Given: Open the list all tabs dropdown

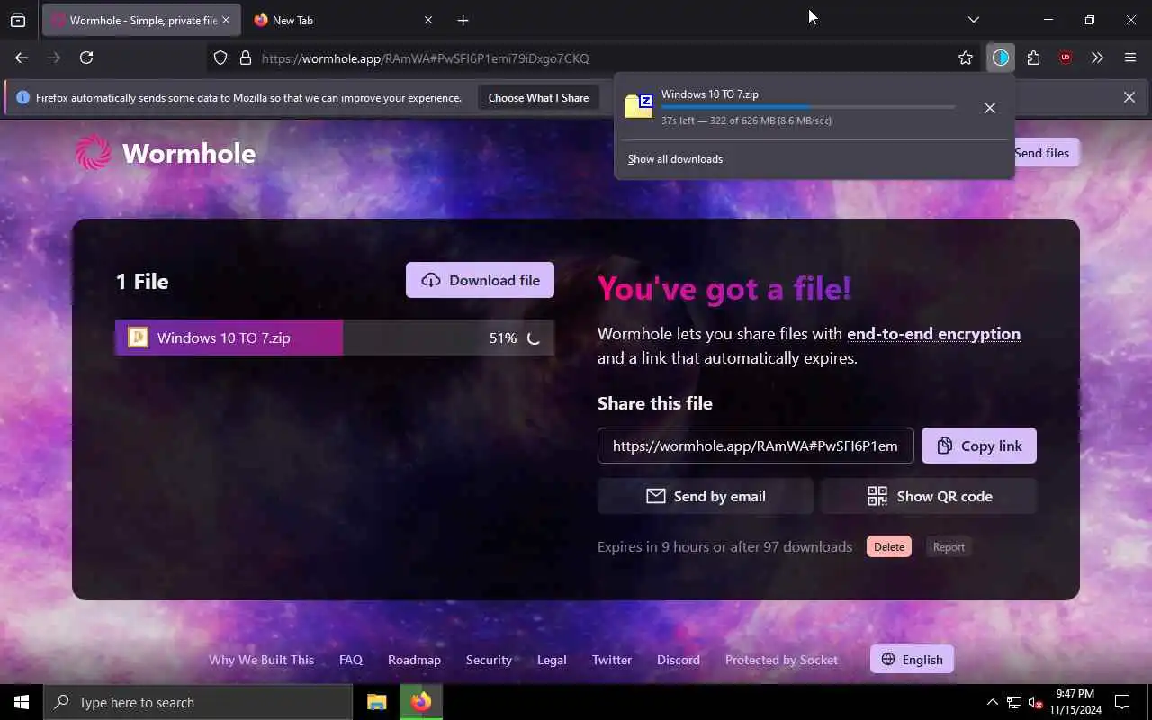Looking at the screenshot, I should 973,20.
